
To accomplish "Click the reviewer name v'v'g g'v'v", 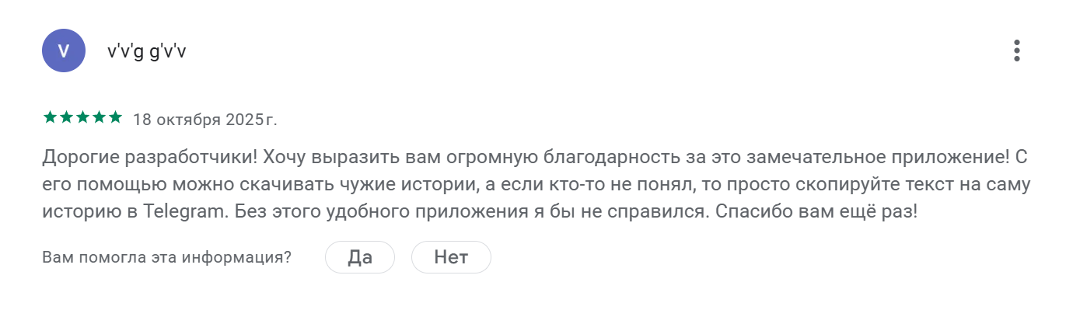I will click(x=147, y=51).
